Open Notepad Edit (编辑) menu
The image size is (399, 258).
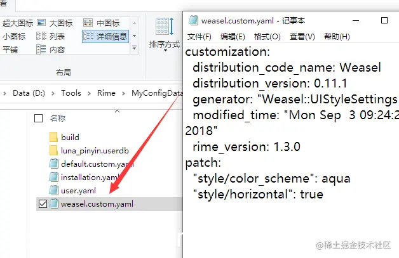[x=233, y=37]
